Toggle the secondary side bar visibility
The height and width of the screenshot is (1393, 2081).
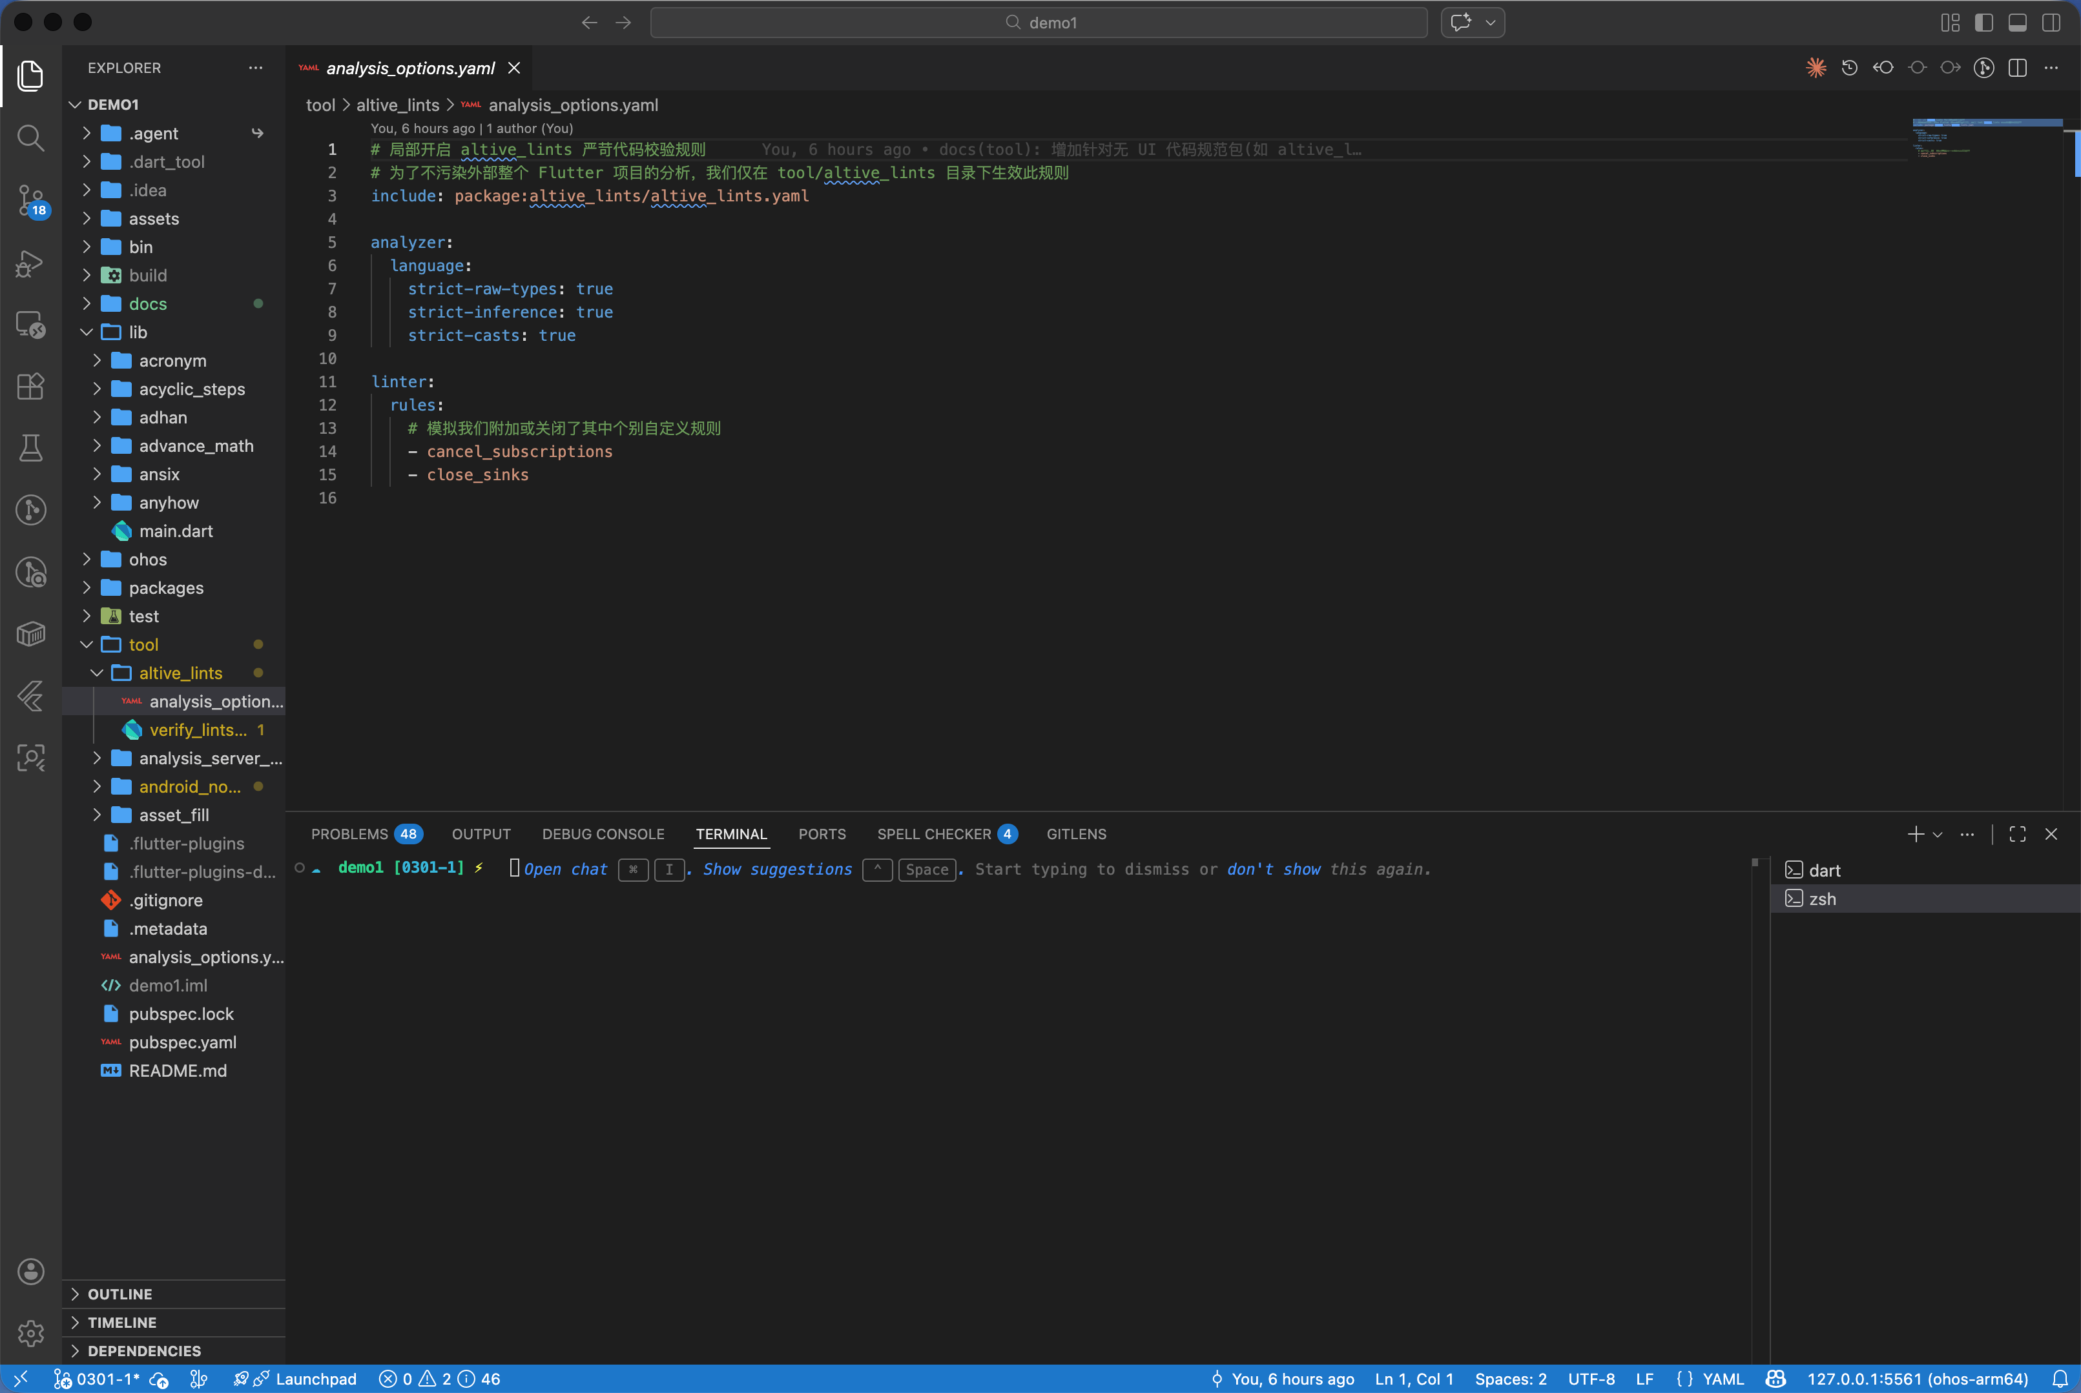[x=2052, y=22]
